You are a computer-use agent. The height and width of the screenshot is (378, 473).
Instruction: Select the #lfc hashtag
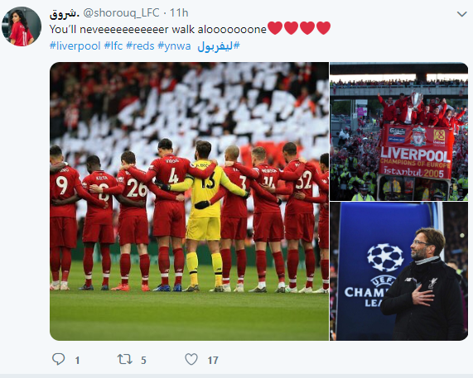[113, 45]
